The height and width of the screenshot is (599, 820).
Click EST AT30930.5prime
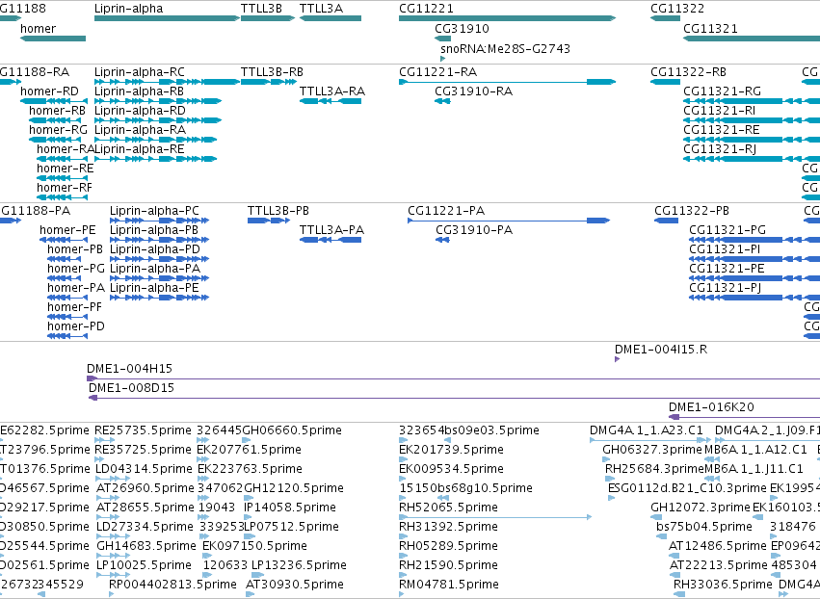tap(295, 585)
